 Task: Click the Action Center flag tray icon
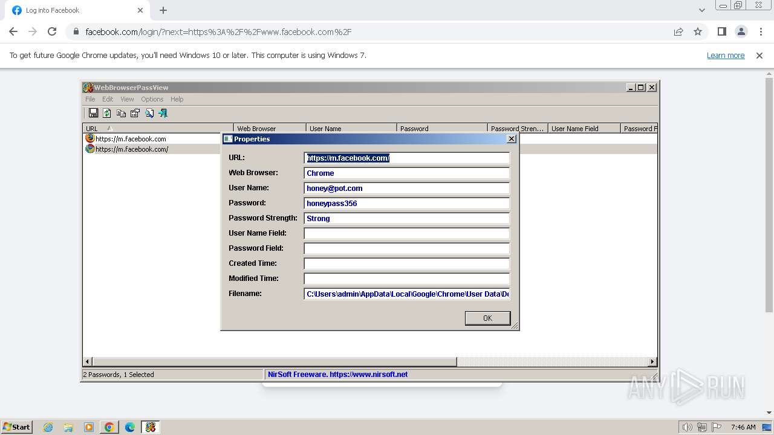pyautogui.click(x=717, y=427)
